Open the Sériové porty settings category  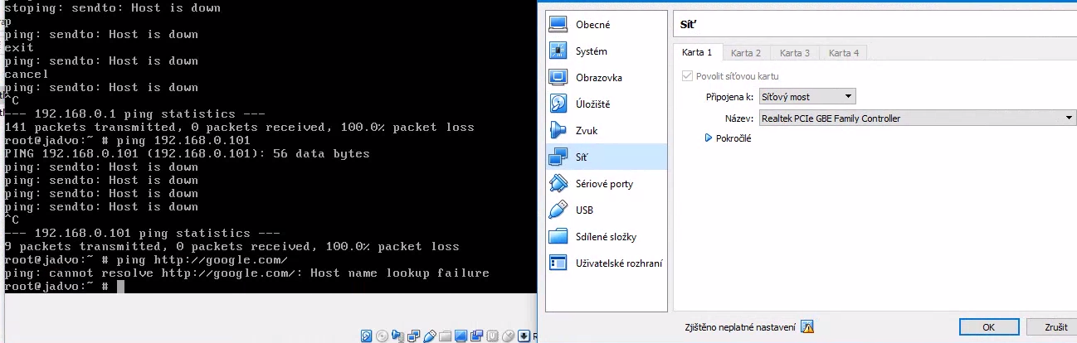pyautogui.click(x=606, y=184)
